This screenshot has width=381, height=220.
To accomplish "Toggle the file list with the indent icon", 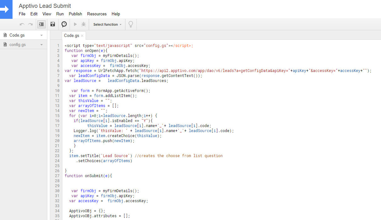I will pyautogui.click(x=41, y=24).
